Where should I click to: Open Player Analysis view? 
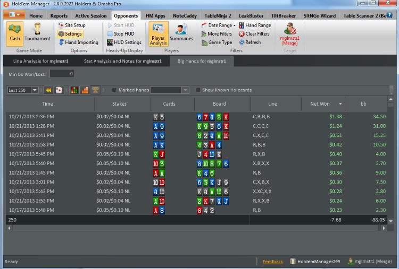pyautogui.click(x=158, y=34)
